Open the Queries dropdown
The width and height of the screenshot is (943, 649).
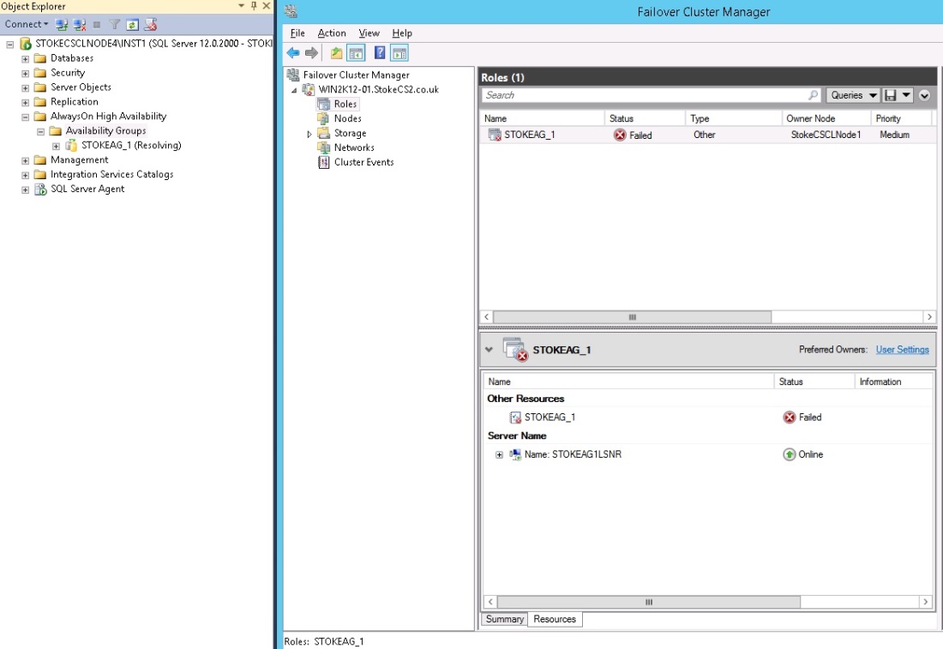(x=854, y=95)
